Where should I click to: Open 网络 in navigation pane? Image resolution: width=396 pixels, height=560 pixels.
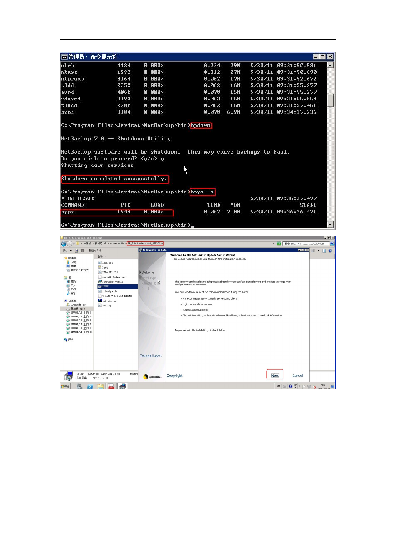pyautogui.click(x=69, y=340)
